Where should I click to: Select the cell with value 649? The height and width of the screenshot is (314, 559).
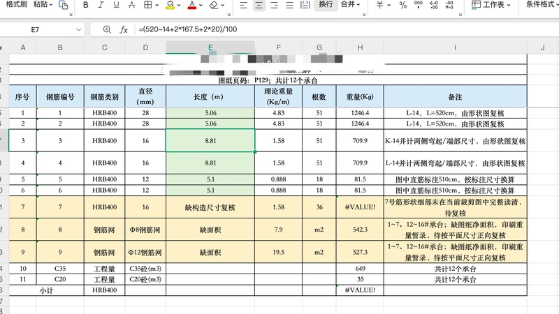(360, 269)
